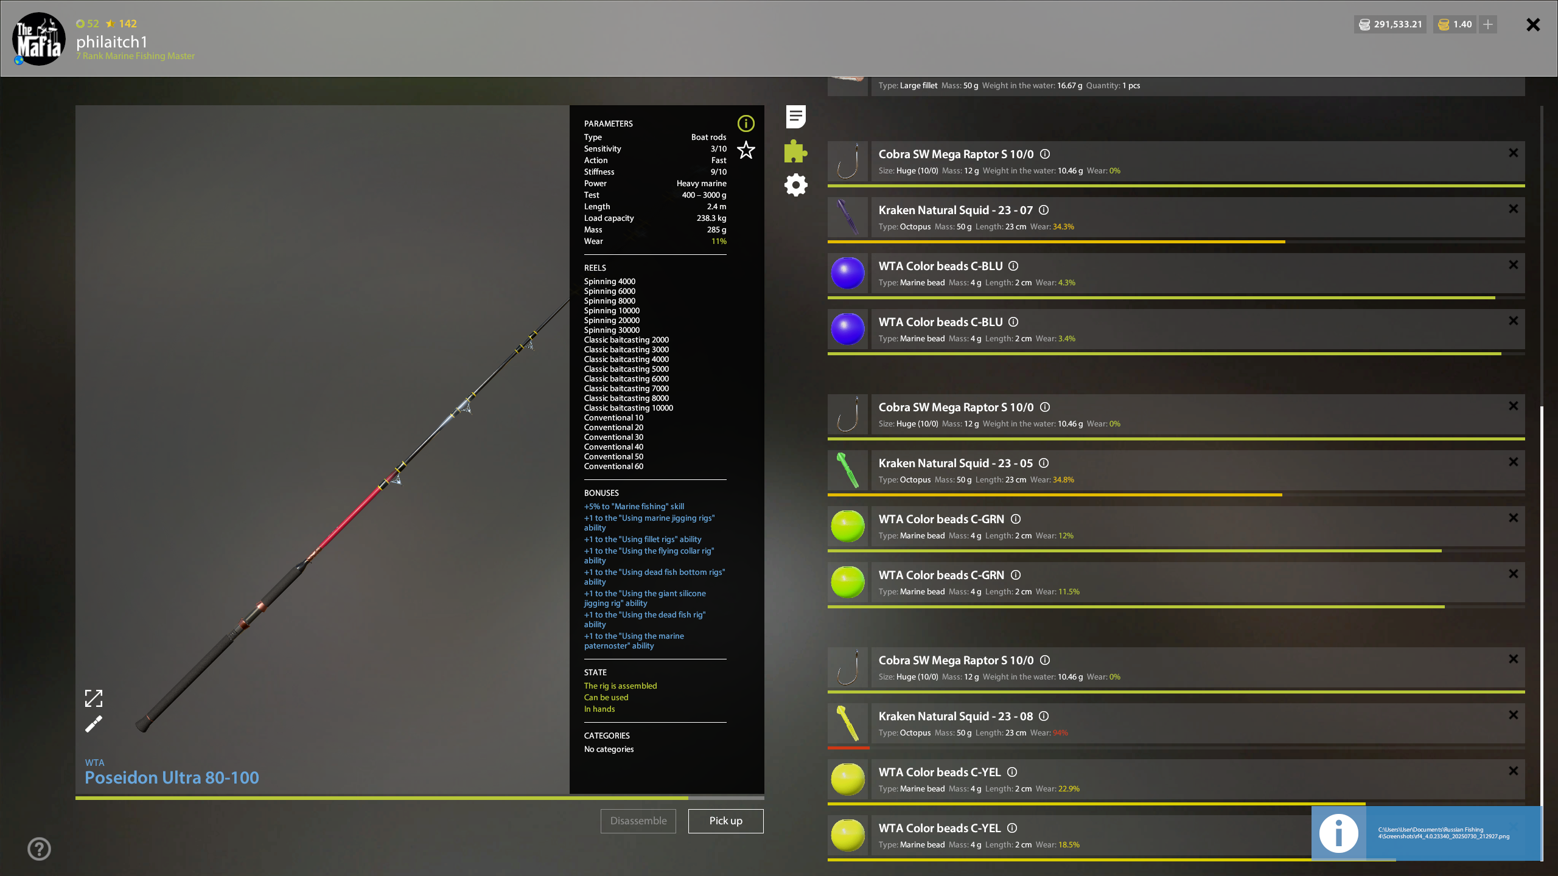
Task: Open the rig components puzzle icon
Action: [795, 151]
